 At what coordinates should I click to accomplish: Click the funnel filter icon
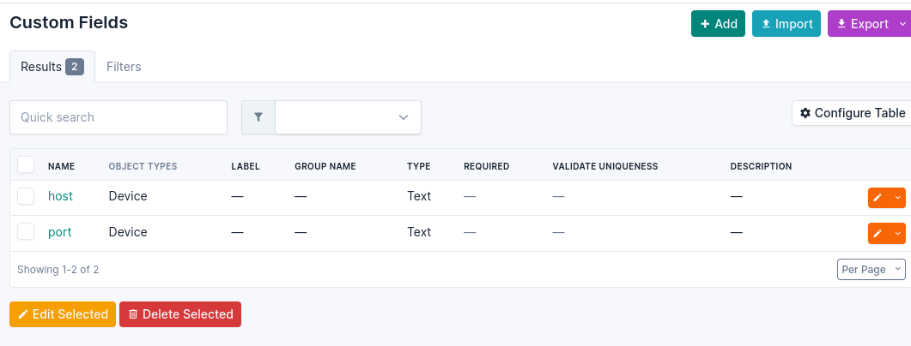[258, 117]
